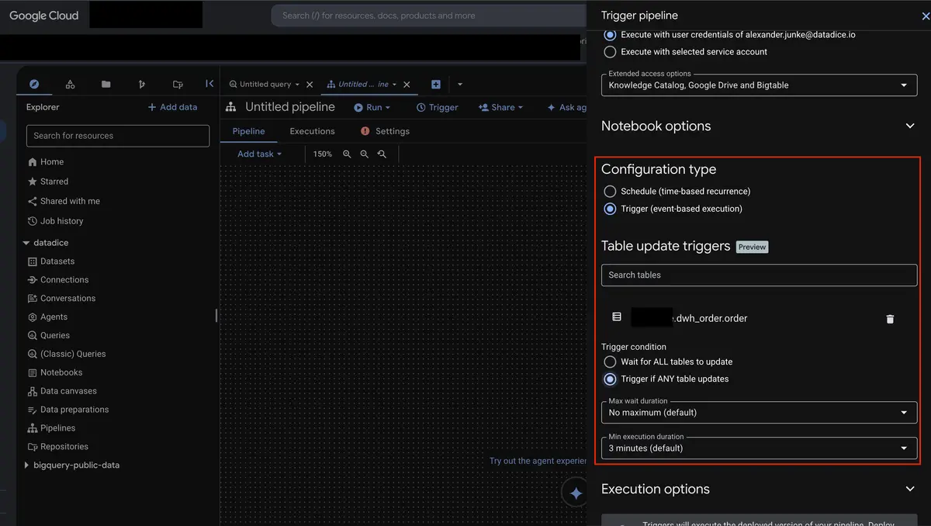931x526 pixels.
Task: Click the reset zoom magnifier icon
Action: point(382,154)
